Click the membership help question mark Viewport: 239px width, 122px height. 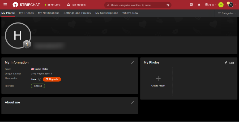point(40,79)
